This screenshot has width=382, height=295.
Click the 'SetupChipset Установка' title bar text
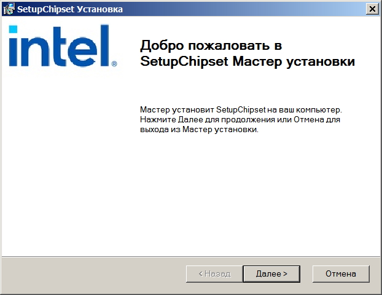(70, 9)
